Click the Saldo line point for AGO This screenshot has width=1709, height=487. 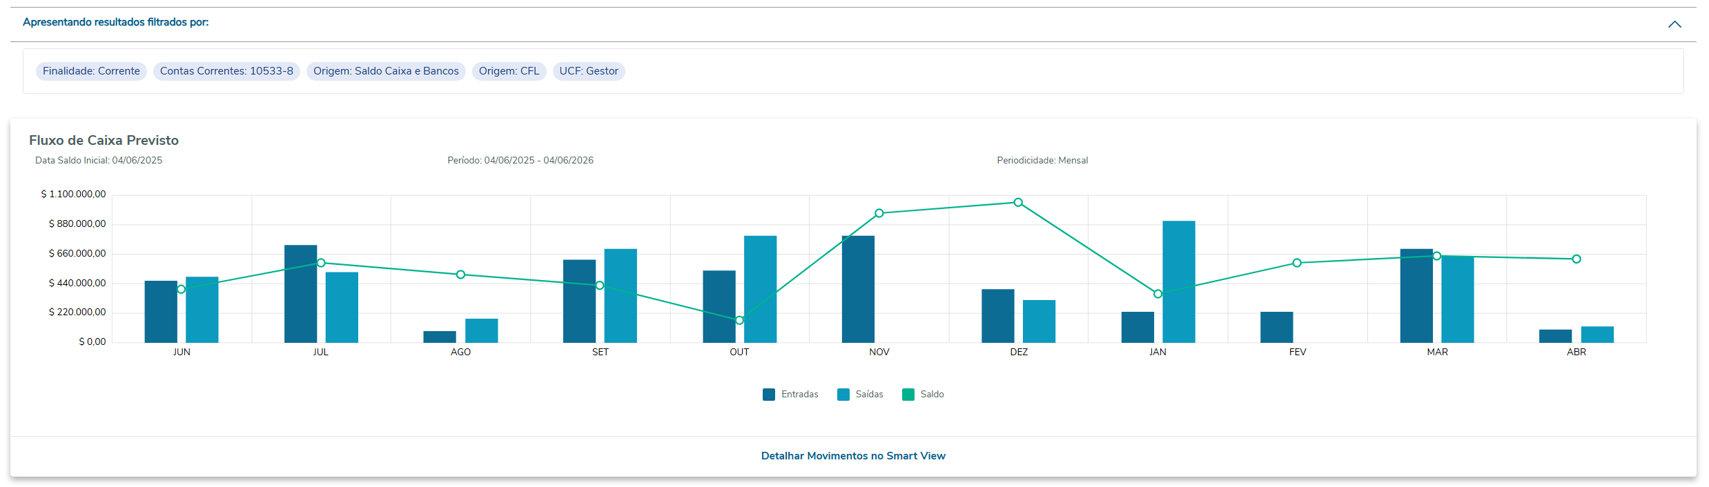461,275
